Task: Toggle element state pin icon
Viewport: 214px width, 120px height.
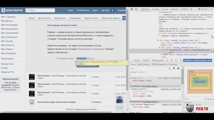Action: pyautogui.click(x=174, y=68)
